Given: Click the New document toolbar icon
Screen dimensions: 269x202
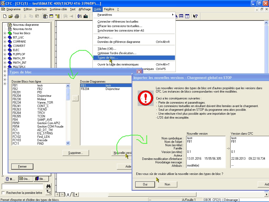Looking at the screenshot, I should (5, 16).
